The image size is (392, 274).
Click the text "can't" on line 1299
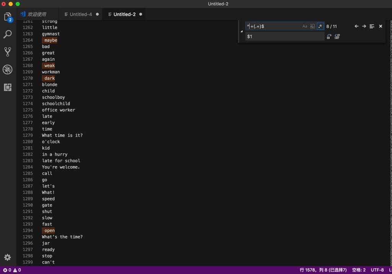48,262
